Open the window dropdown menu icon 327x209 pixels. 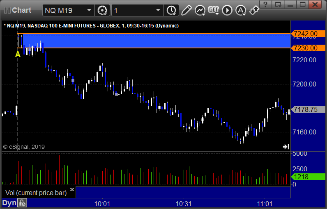pos(278,5)
